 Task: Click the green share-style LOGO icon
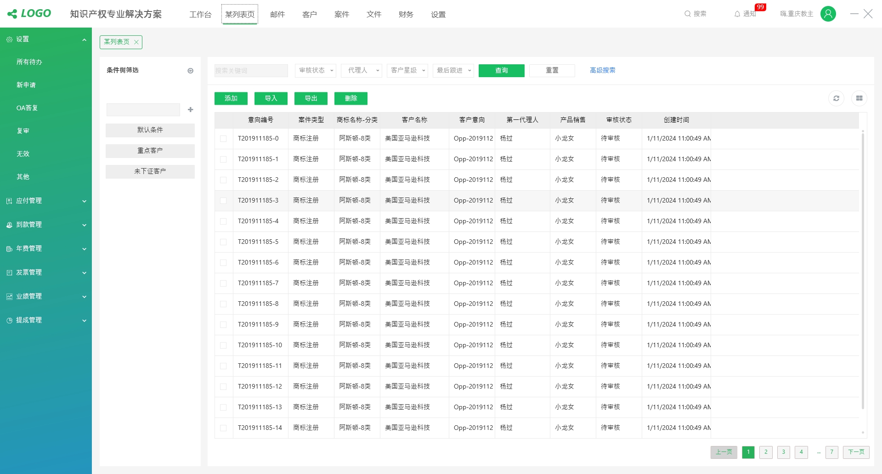pyautogui.click(x=12, y=14)
